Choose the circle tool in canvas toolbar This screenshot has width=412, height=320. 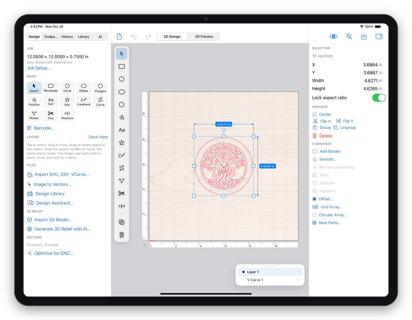[x=122, y=79]
